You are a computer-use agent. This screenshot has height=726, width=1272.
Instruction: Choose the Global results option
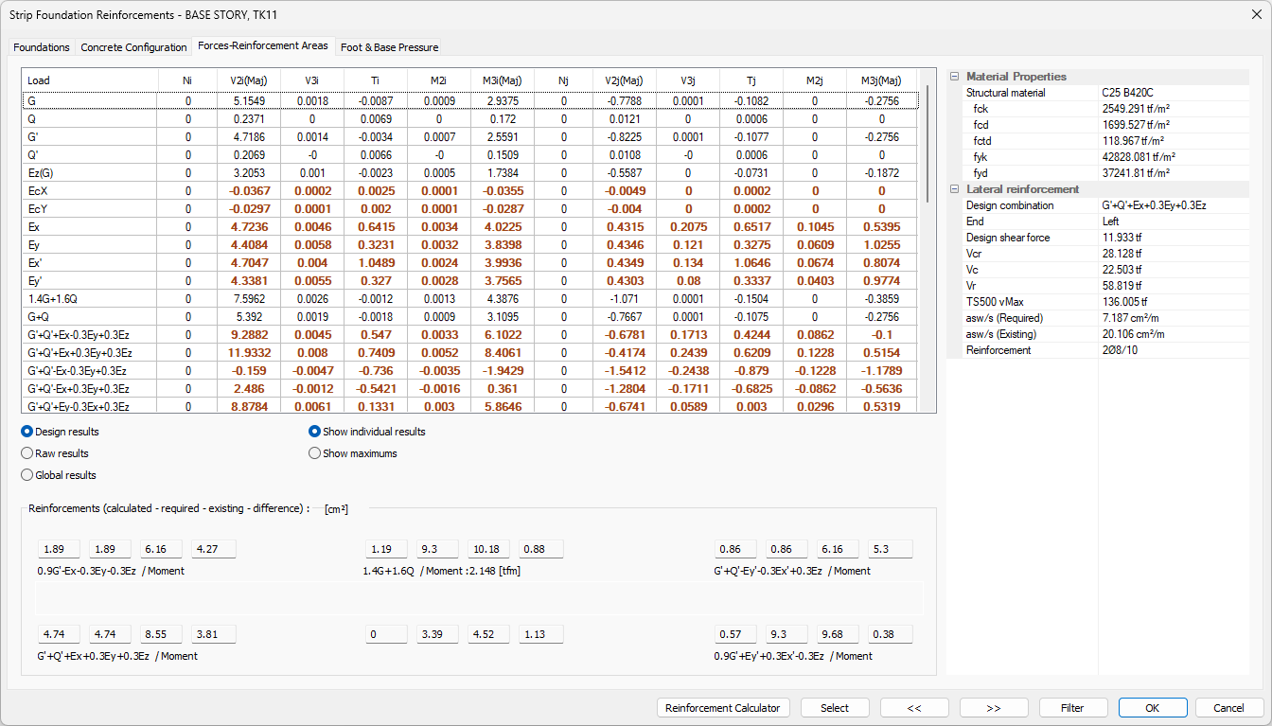(27, 475)
